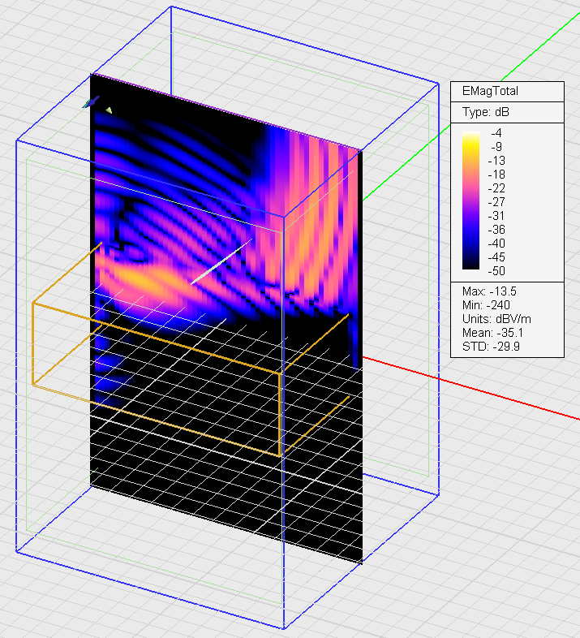The width and height of the screenshot is (580, 638).
Task: Click the -50 scale value in legend
Action: [x=497, y=270]
